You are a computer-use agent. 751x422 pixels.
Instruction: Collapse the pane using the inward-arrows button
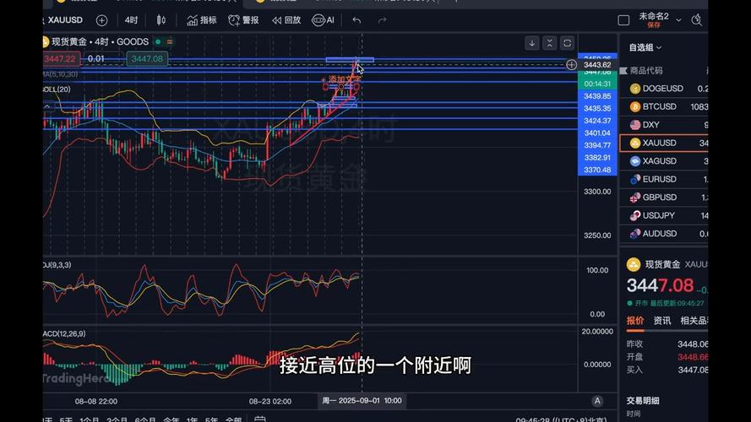coord(550,43)
